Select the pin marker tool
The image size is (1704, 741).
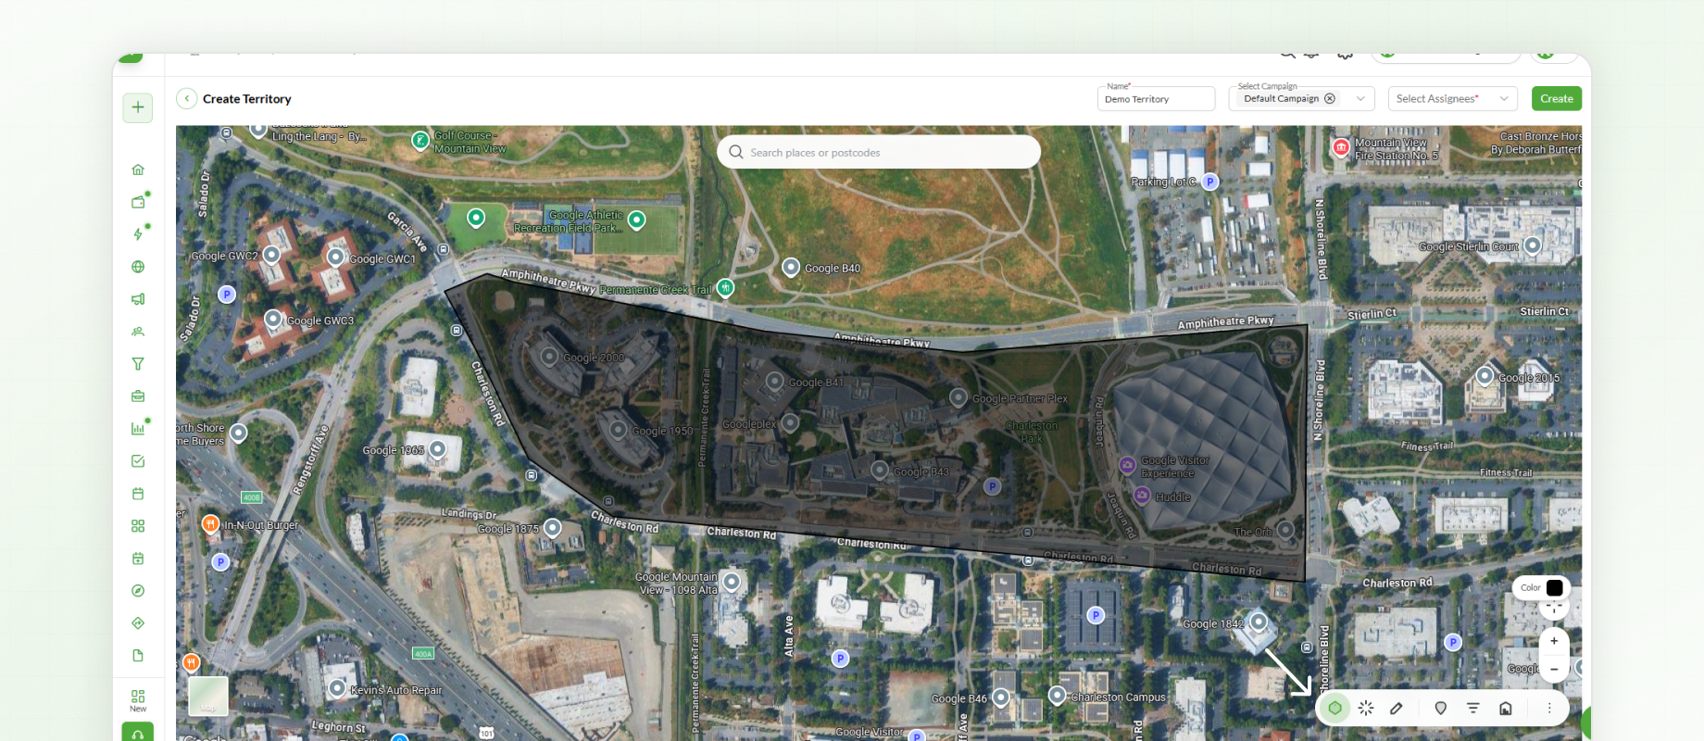tap(1440, 708)
